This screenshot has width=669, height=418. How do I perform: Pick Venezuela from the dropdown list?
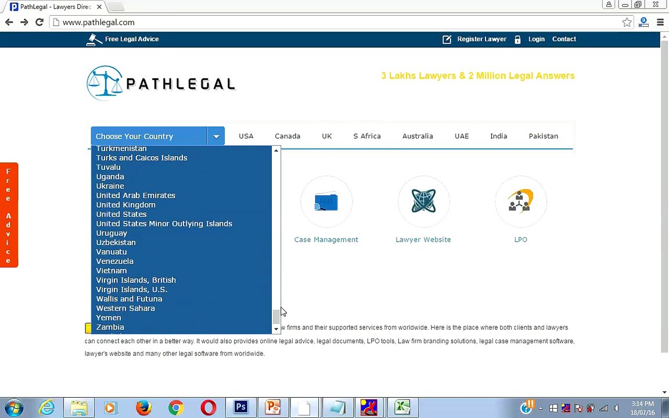tap(115, 261)
